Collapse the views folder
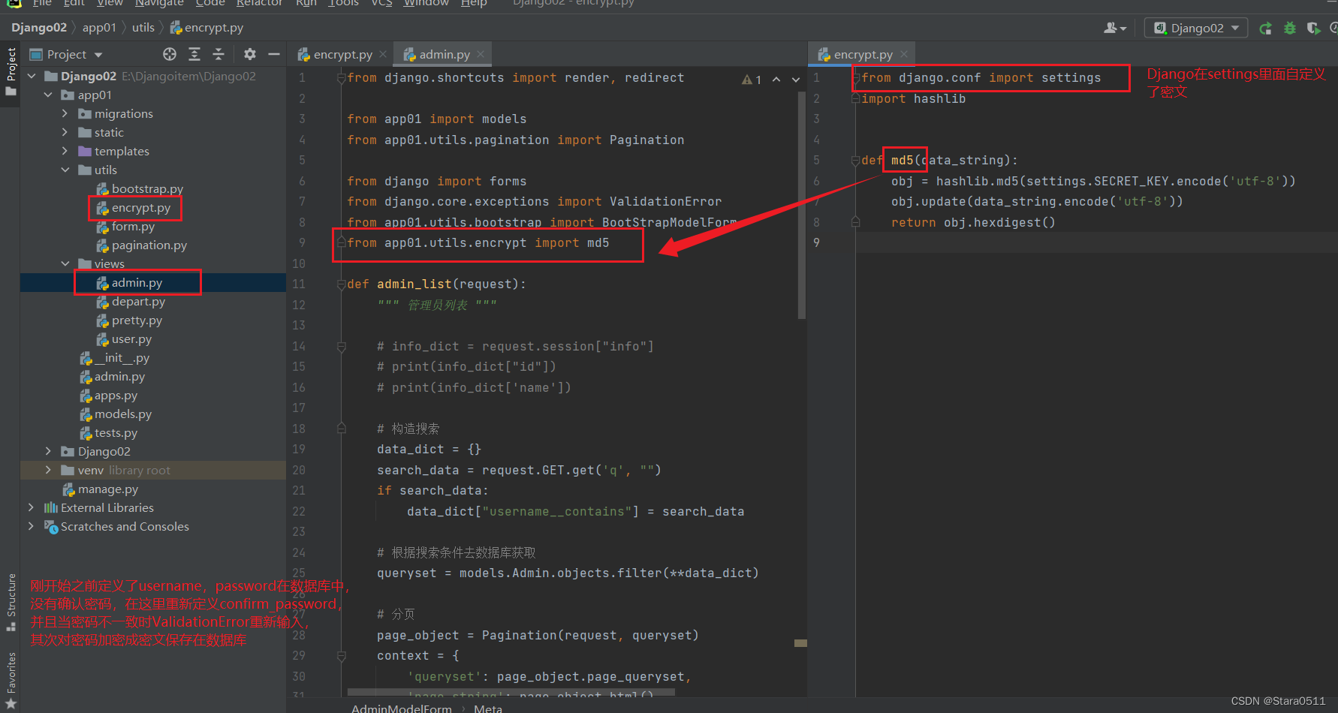Viewport: 1338px width, 713px height. click(65, 263)
